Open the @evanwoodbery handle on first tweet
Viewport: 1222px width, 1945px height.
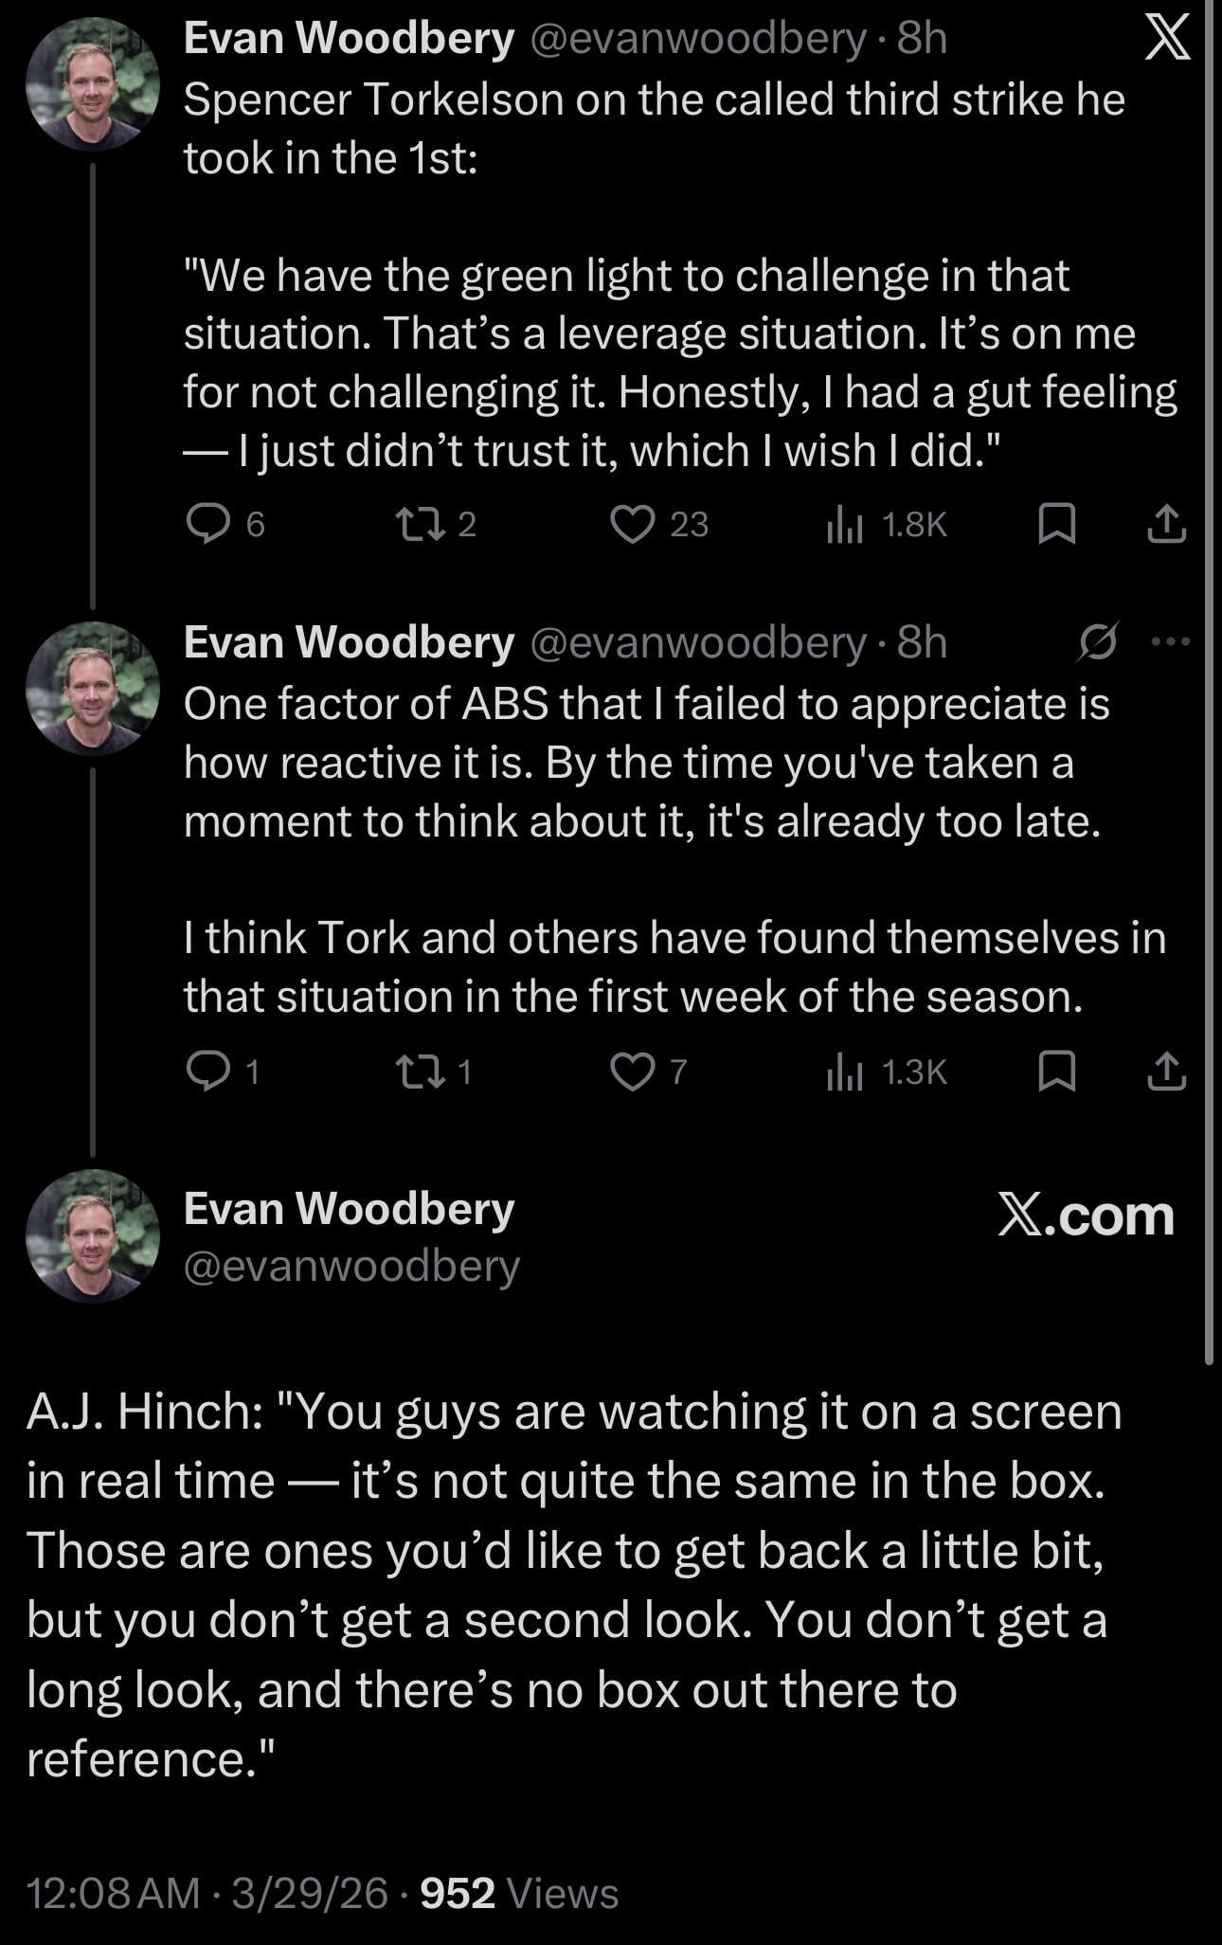tap(697, 39)
